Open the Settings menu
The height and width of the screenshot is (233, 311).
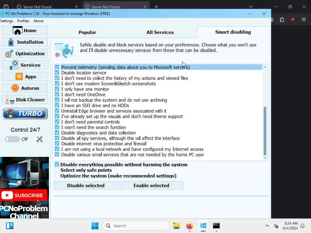tap(7, 21)
